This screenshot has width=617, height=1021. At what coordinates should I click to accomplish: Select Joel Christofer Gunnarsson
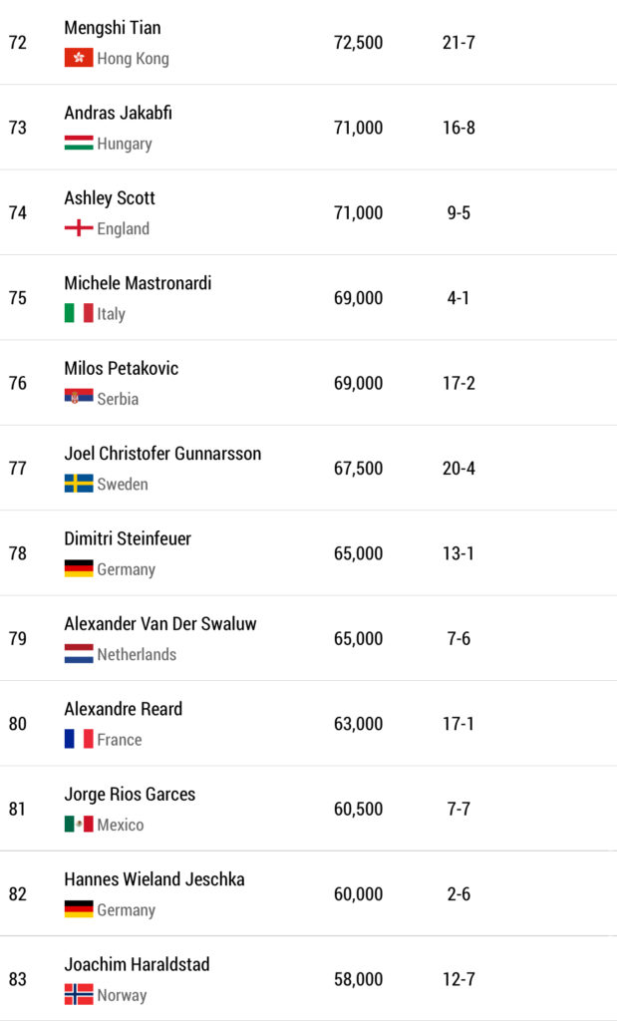(162, 454)
